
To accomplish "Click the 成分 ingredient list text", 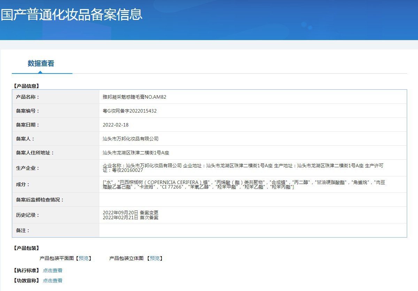I will tap(244, 185).
